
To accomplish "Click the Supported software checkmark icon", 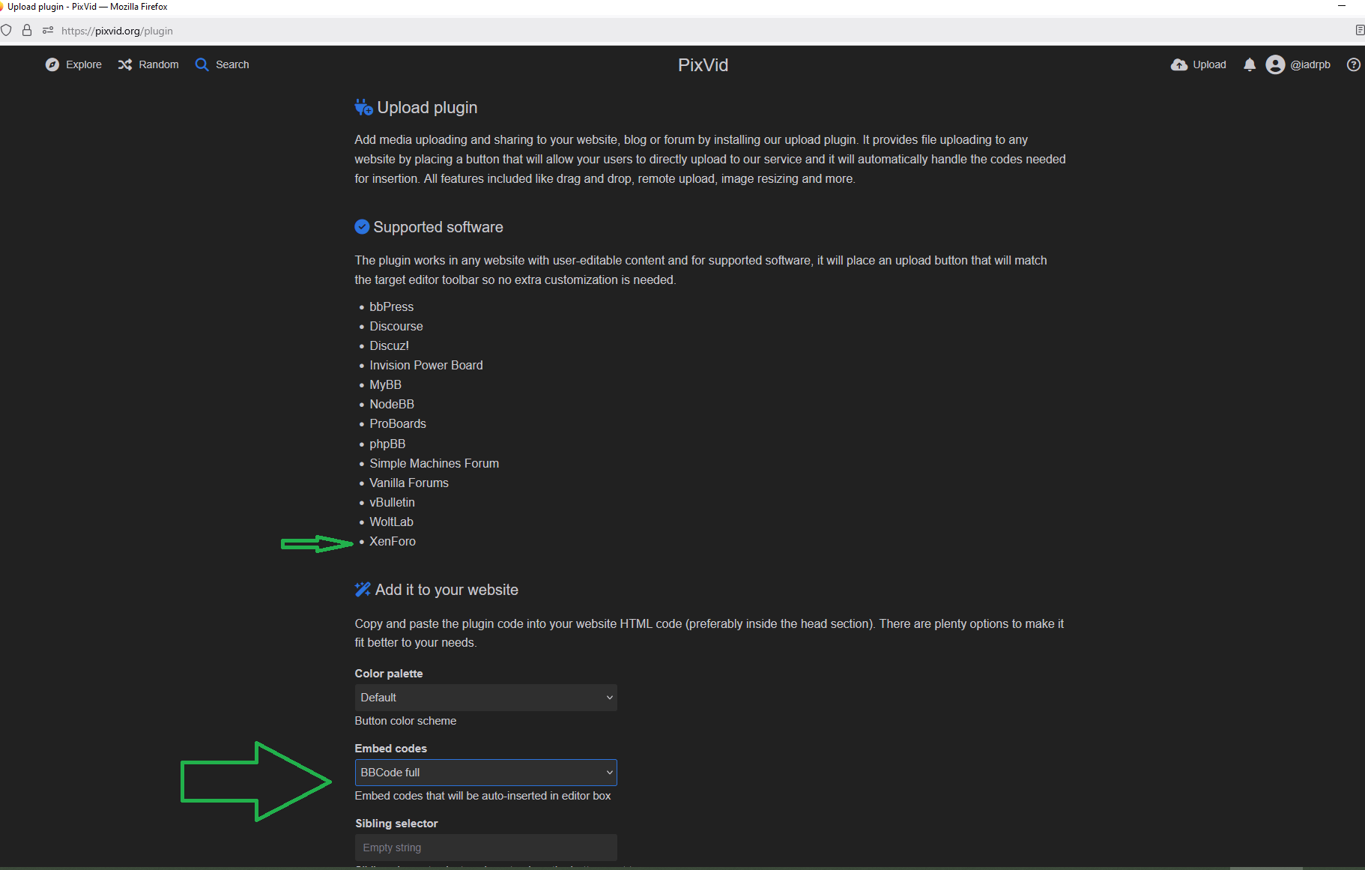I will pos(362,226).
